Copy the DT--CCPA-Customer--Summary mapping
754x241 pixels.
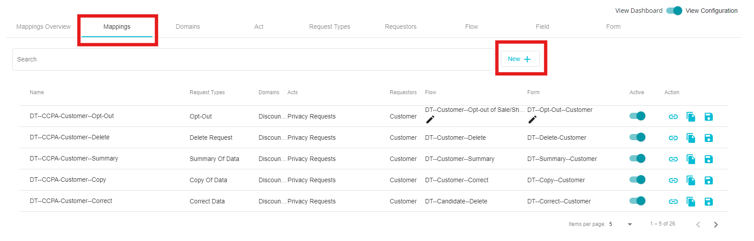pos(691,159)
